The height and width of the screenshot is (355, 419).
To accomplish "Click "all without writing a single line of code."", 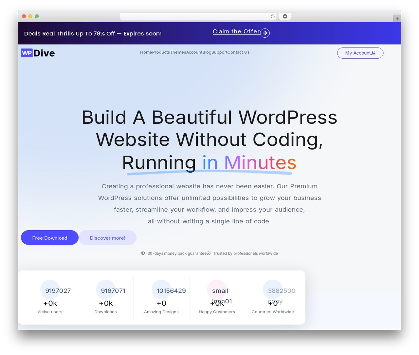I will [x=209, y=221].
